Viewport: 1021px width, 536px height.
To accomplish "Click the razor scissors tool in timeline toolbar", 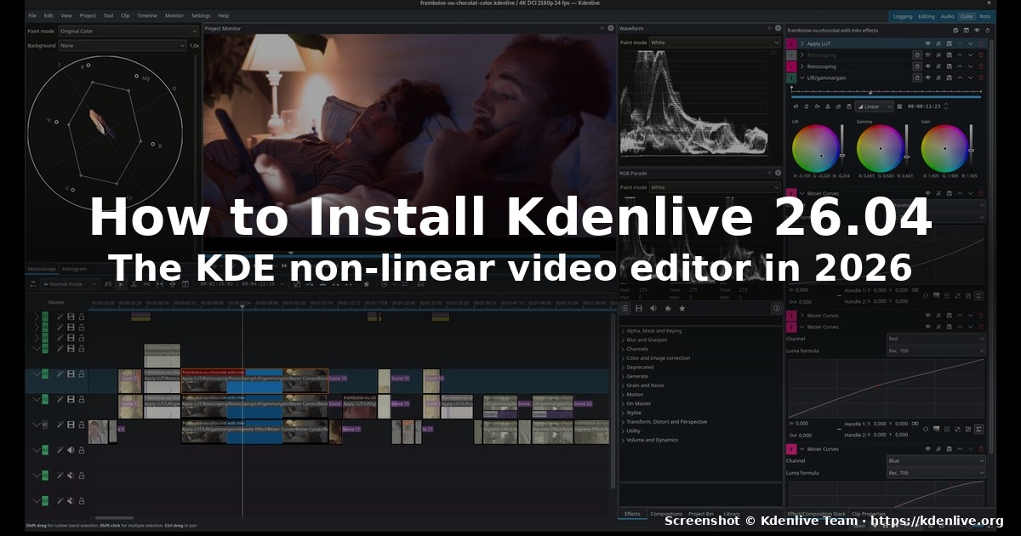I will 134,284.
